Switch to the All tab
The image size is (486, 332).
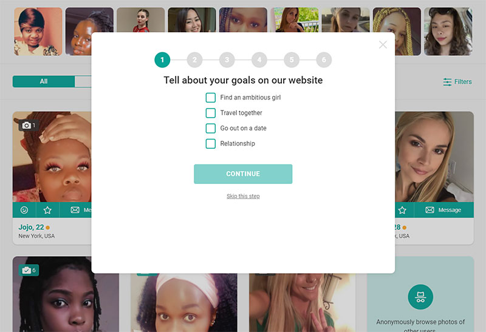[x=44, y=81]
